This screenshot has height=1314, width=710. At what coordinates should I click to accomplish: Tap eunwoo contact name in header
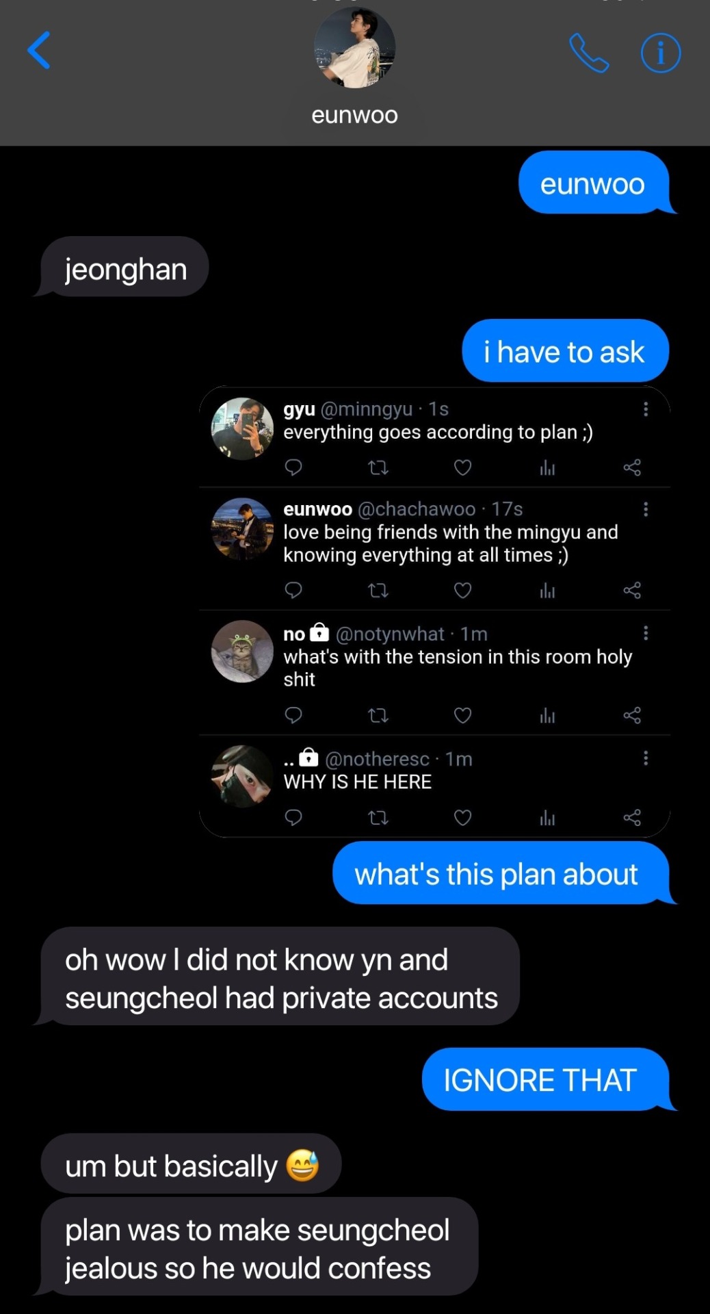[x=354, y=115]
